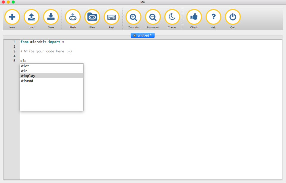Choose dir from autocomplete list
Viewport: 286px width, 183px height.
coord(52,71)
